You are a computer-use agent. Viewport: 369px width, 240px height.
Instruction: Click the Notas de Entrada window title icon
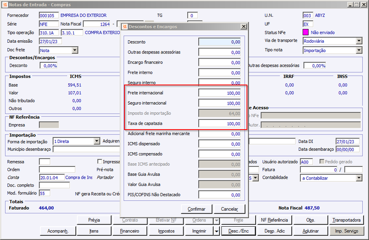pos(5,4)
